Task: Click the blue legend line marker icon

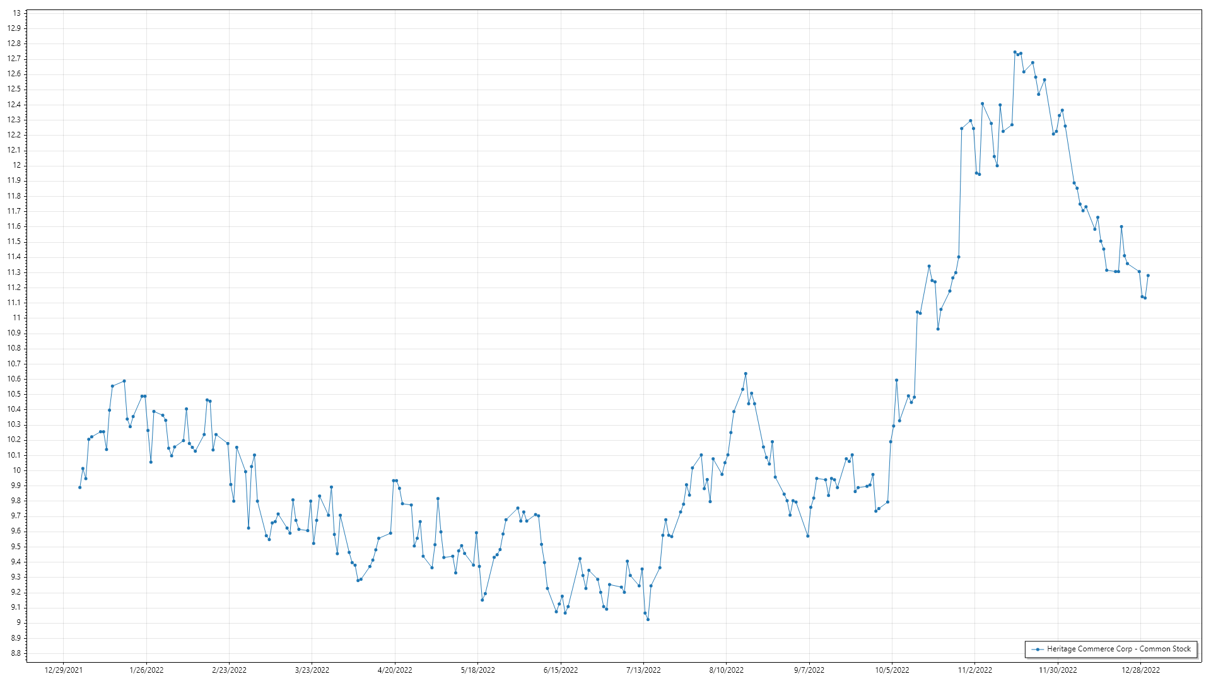Action: click(1038, 649)
